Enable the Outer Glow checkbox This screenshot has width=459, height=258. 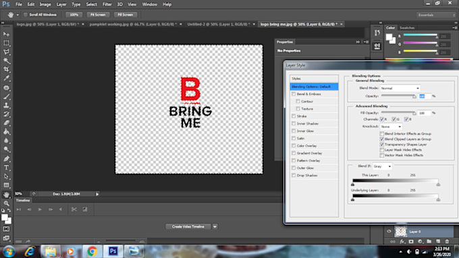pyautogui.click(x=294, y=167)
